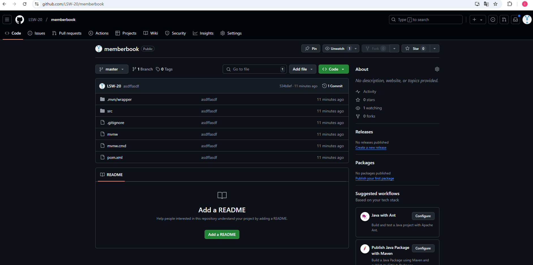Open the green Code dropdown
533x265 pixels.
[x=334, y=69]
